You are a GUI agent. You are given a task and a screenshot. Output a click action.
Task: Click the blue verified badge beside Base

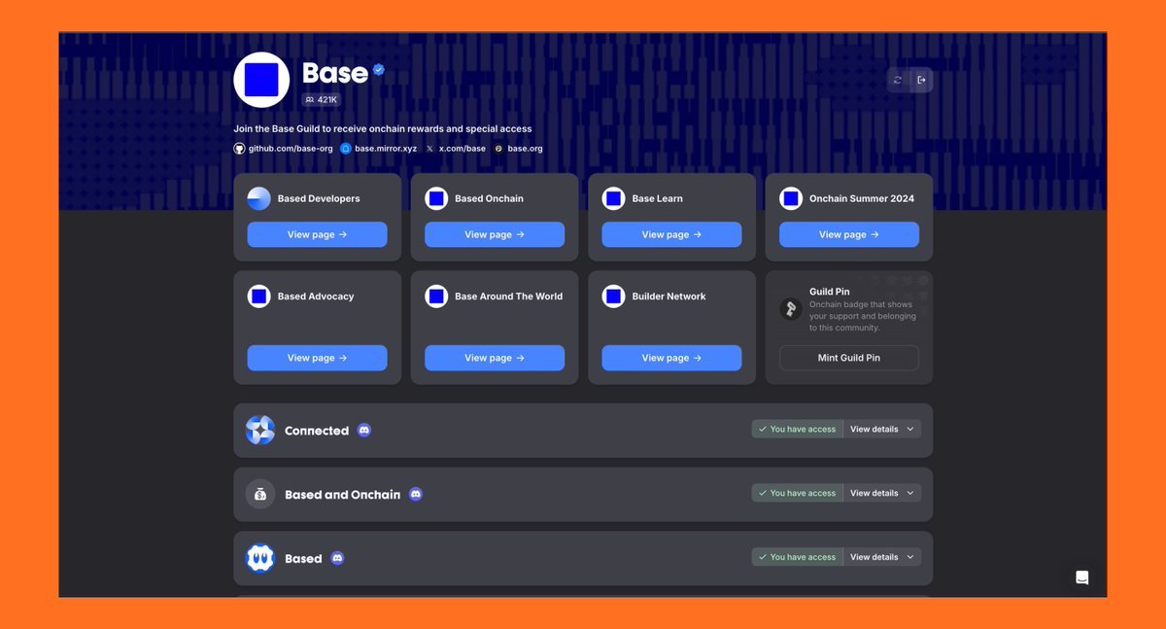click(x=379, y=70)
